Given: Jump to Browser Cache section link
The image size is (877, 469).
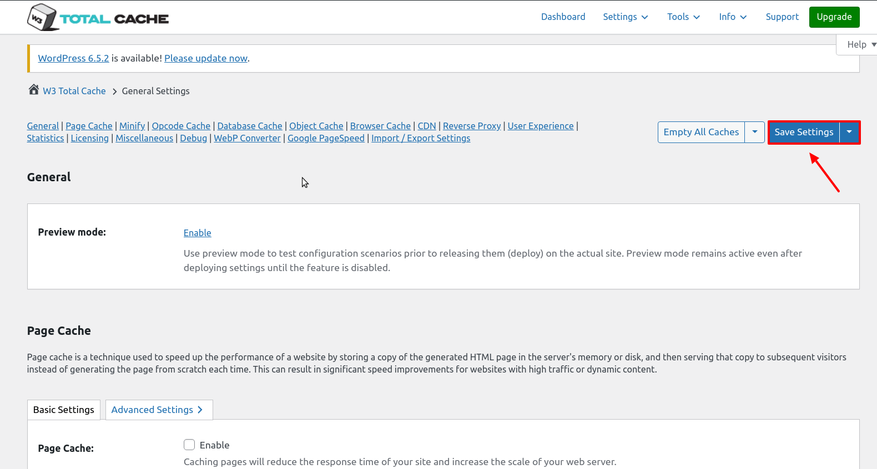Looking at the screenshot, I should point(380,126).
